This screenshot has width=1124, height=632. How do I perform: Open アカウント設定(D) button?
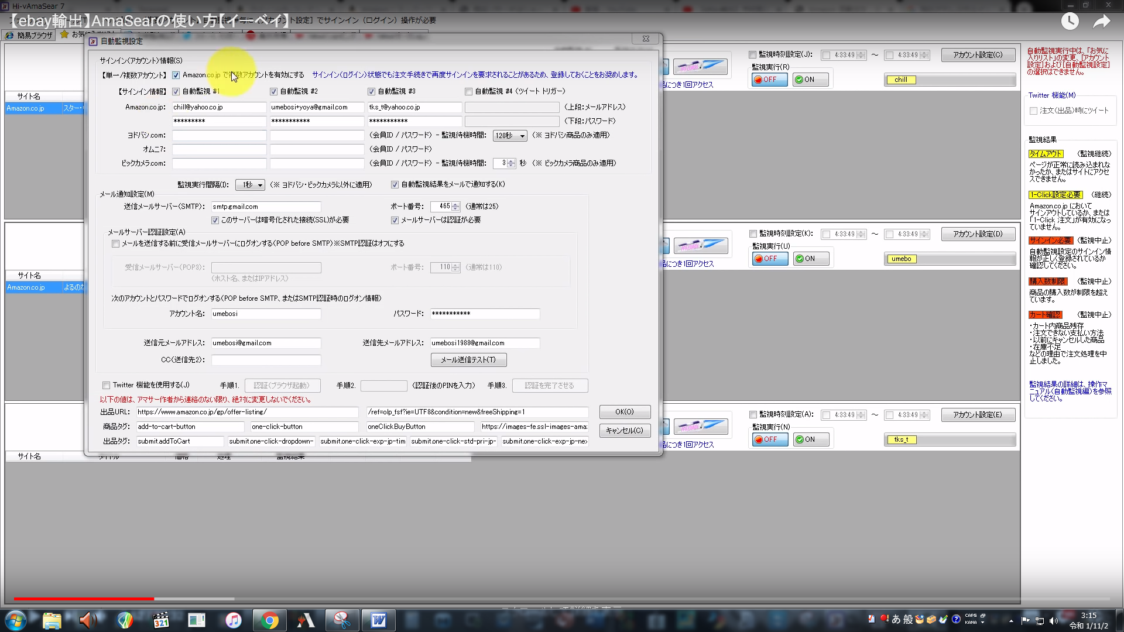click(x=978, y=234)
